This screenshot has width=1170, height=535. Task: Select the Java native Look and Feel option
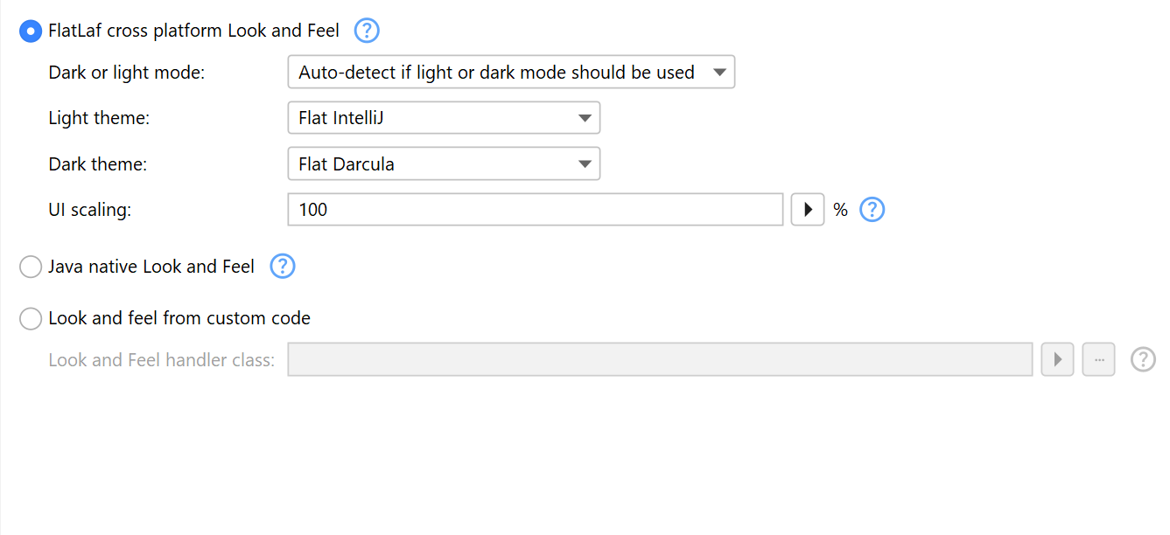coord(31,267)
